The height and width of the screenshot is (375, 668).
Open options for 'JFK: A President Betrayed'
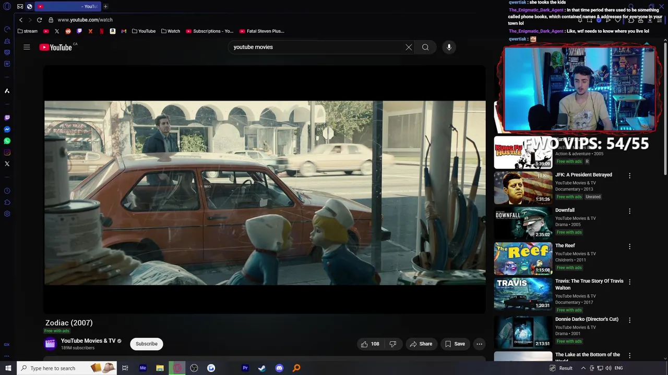coord(629,176)
